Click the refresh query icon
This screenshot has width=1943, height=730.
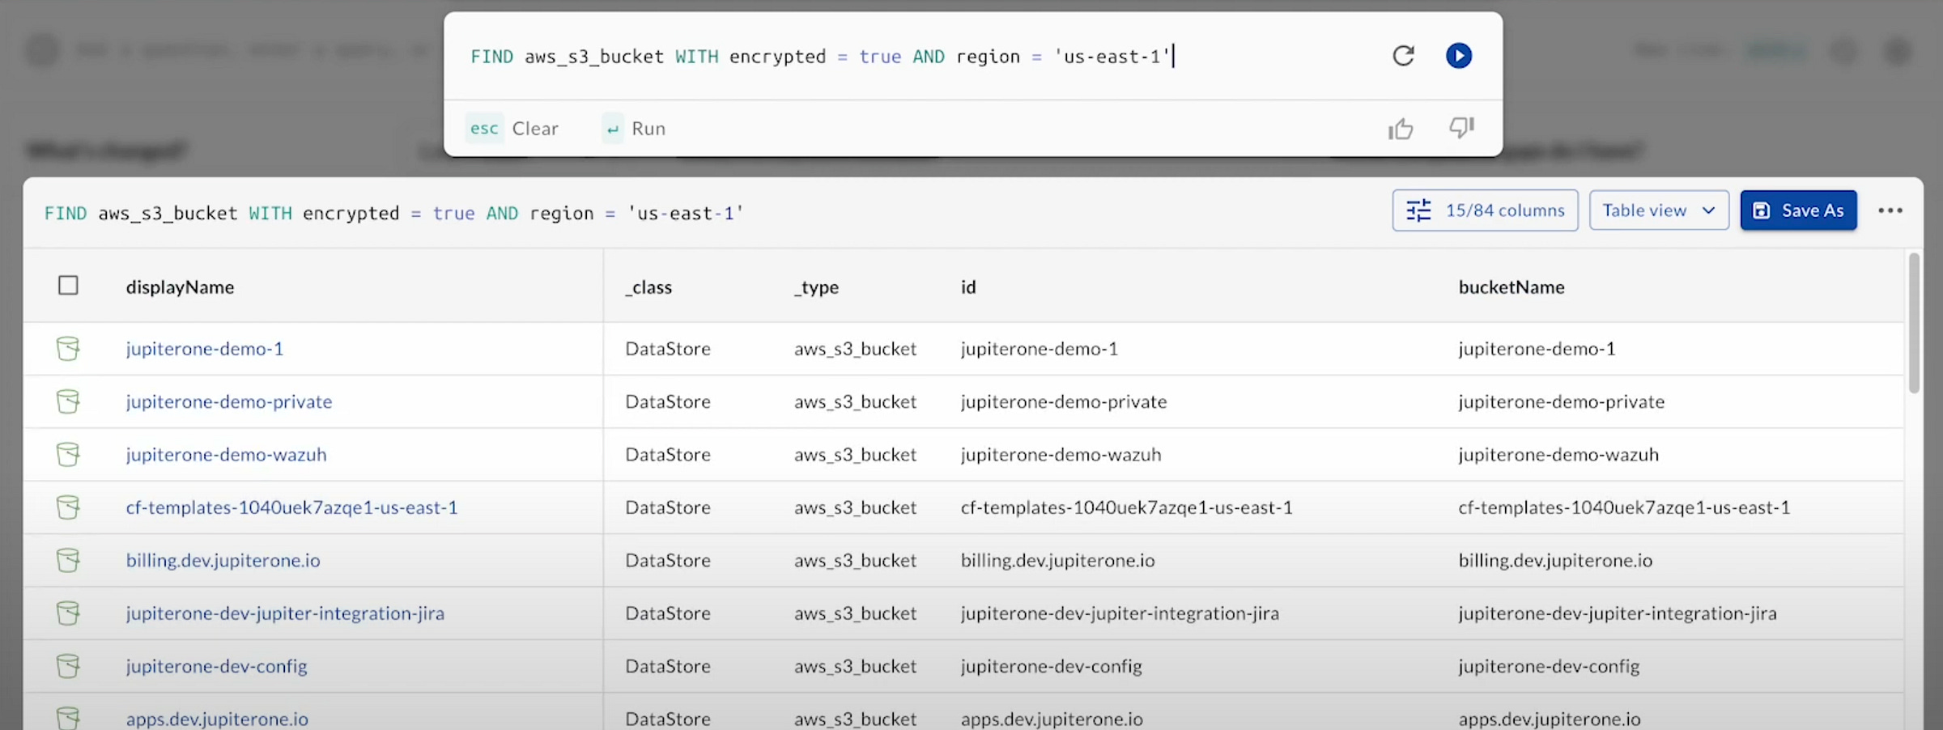click(x=1403, y=56)
